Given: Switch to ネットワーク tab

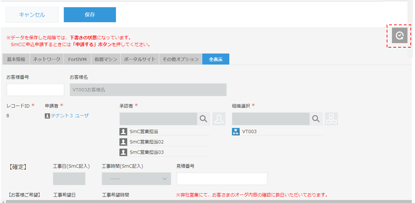Looking at the screenshot, I should click(x=47, y=59).
